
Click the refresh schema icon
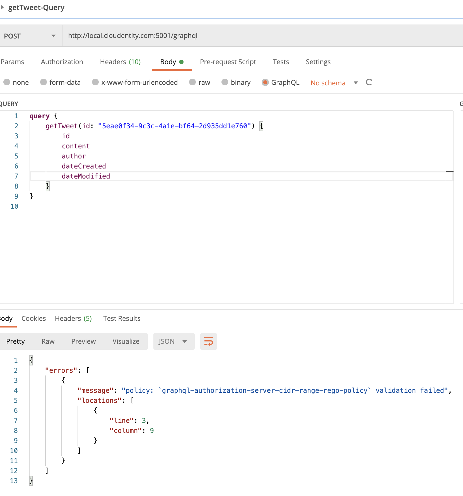pos(369,82)
